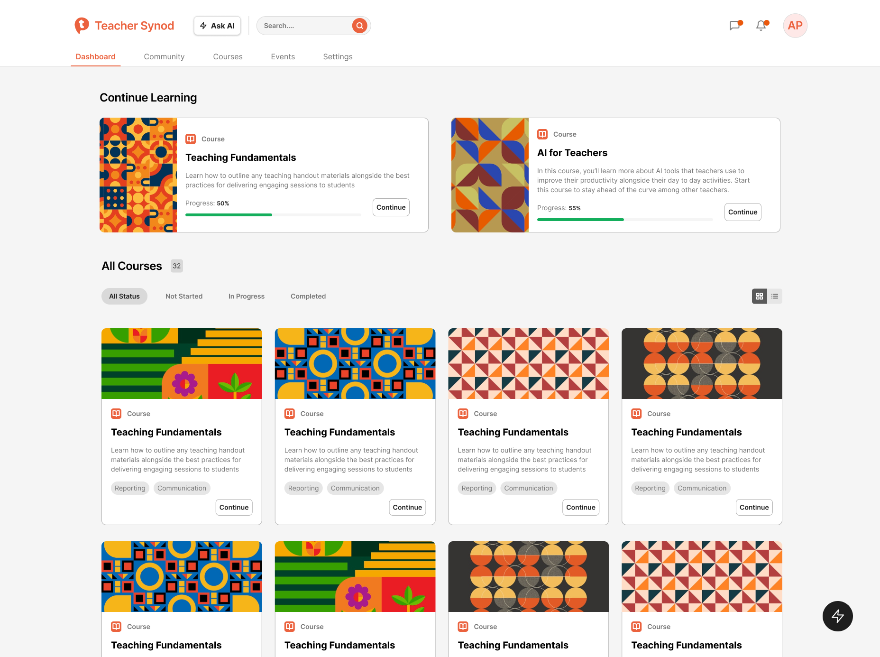
Task: Click the orange search magnifier icon
Action: [359, 26]
